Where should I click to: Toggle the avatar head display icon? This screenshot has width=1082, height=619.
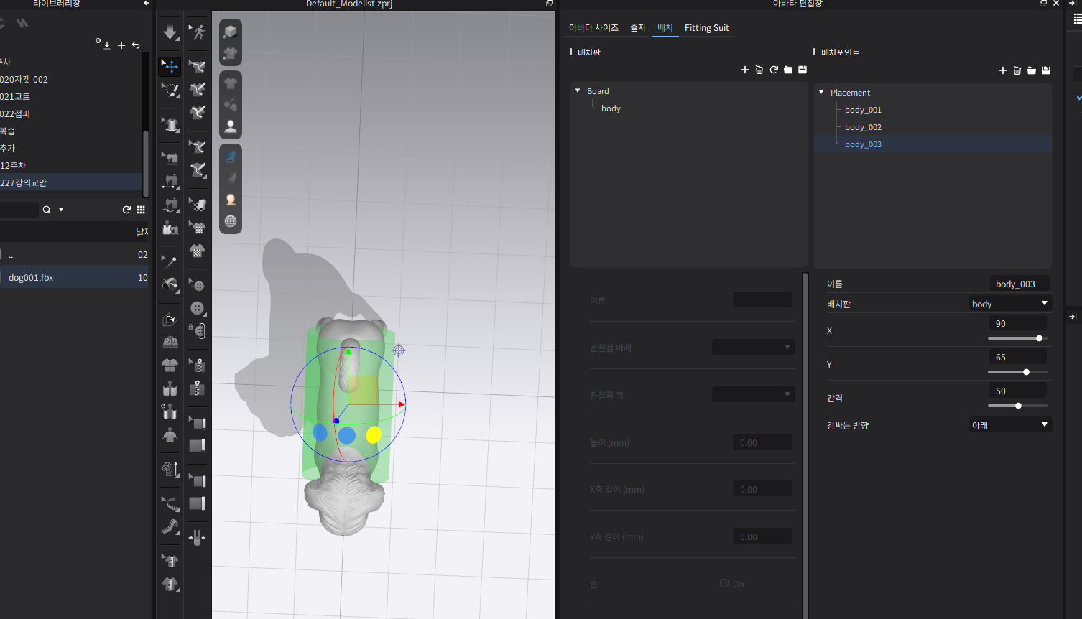[231, 200]
